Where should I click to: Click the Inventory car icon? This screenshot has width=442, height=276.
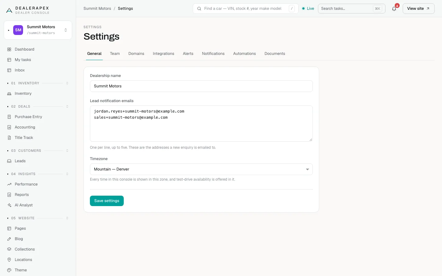click(9, 94)
